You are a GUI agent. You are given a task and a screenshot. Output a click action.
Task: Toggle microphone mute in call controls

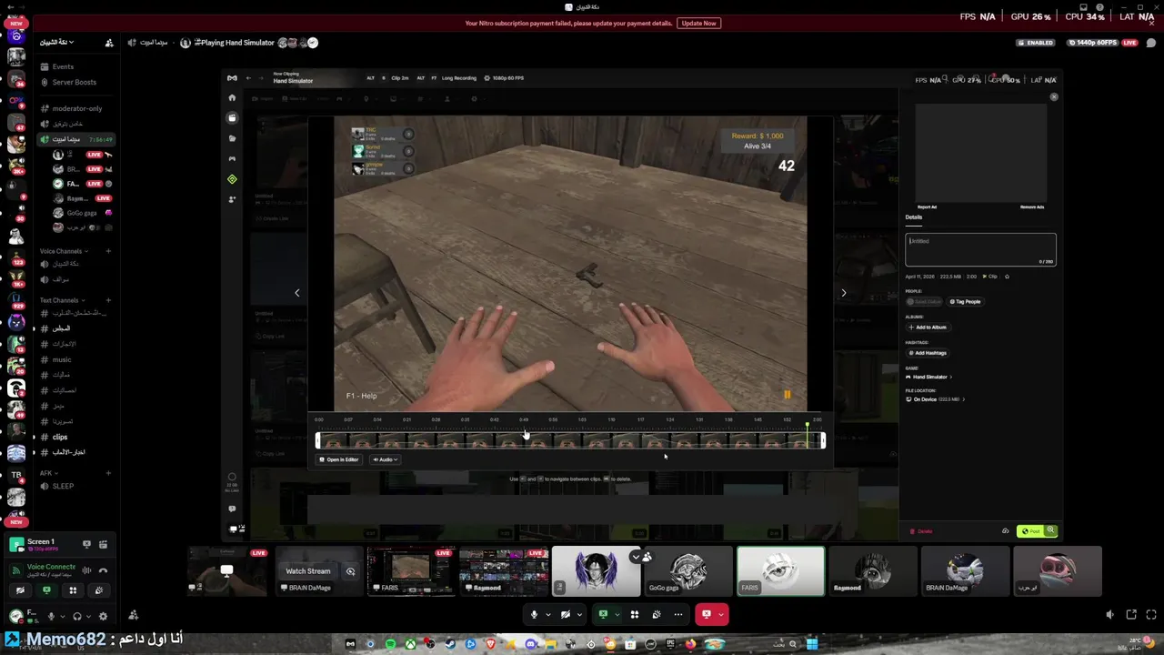(534, 614)
